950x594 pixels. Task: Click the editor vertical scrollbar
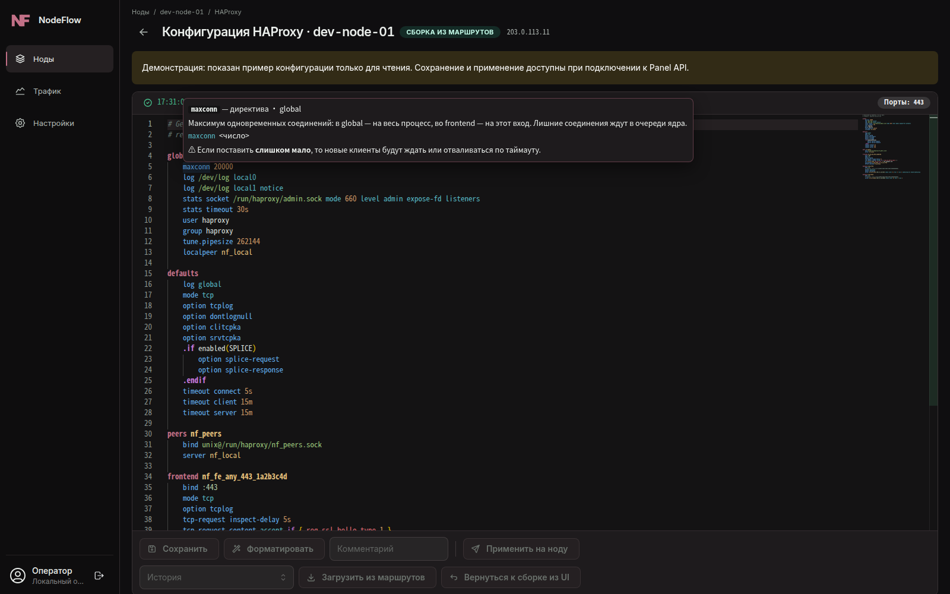[x=933, y=261]
